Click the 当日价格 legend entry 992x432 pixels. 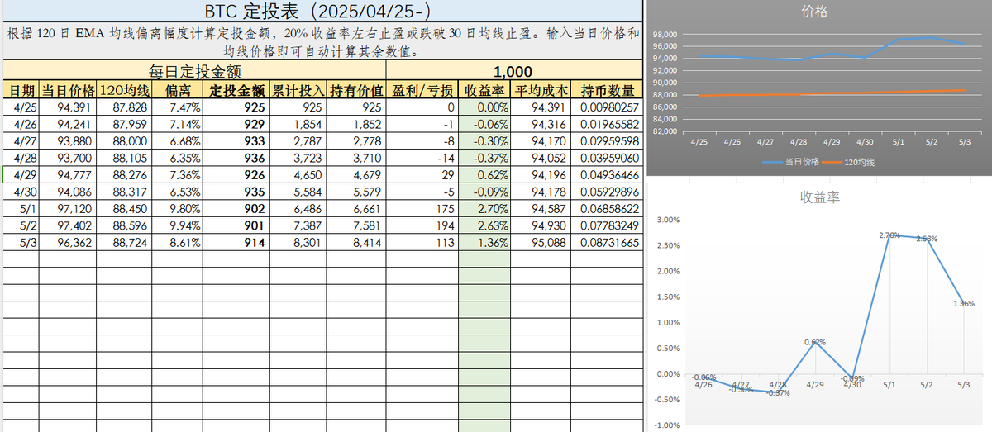793,162
